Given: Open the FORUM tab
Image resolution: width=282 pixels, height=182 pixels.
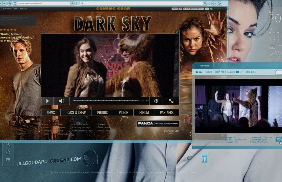Looking at the screenshot, I should (144, 113).
